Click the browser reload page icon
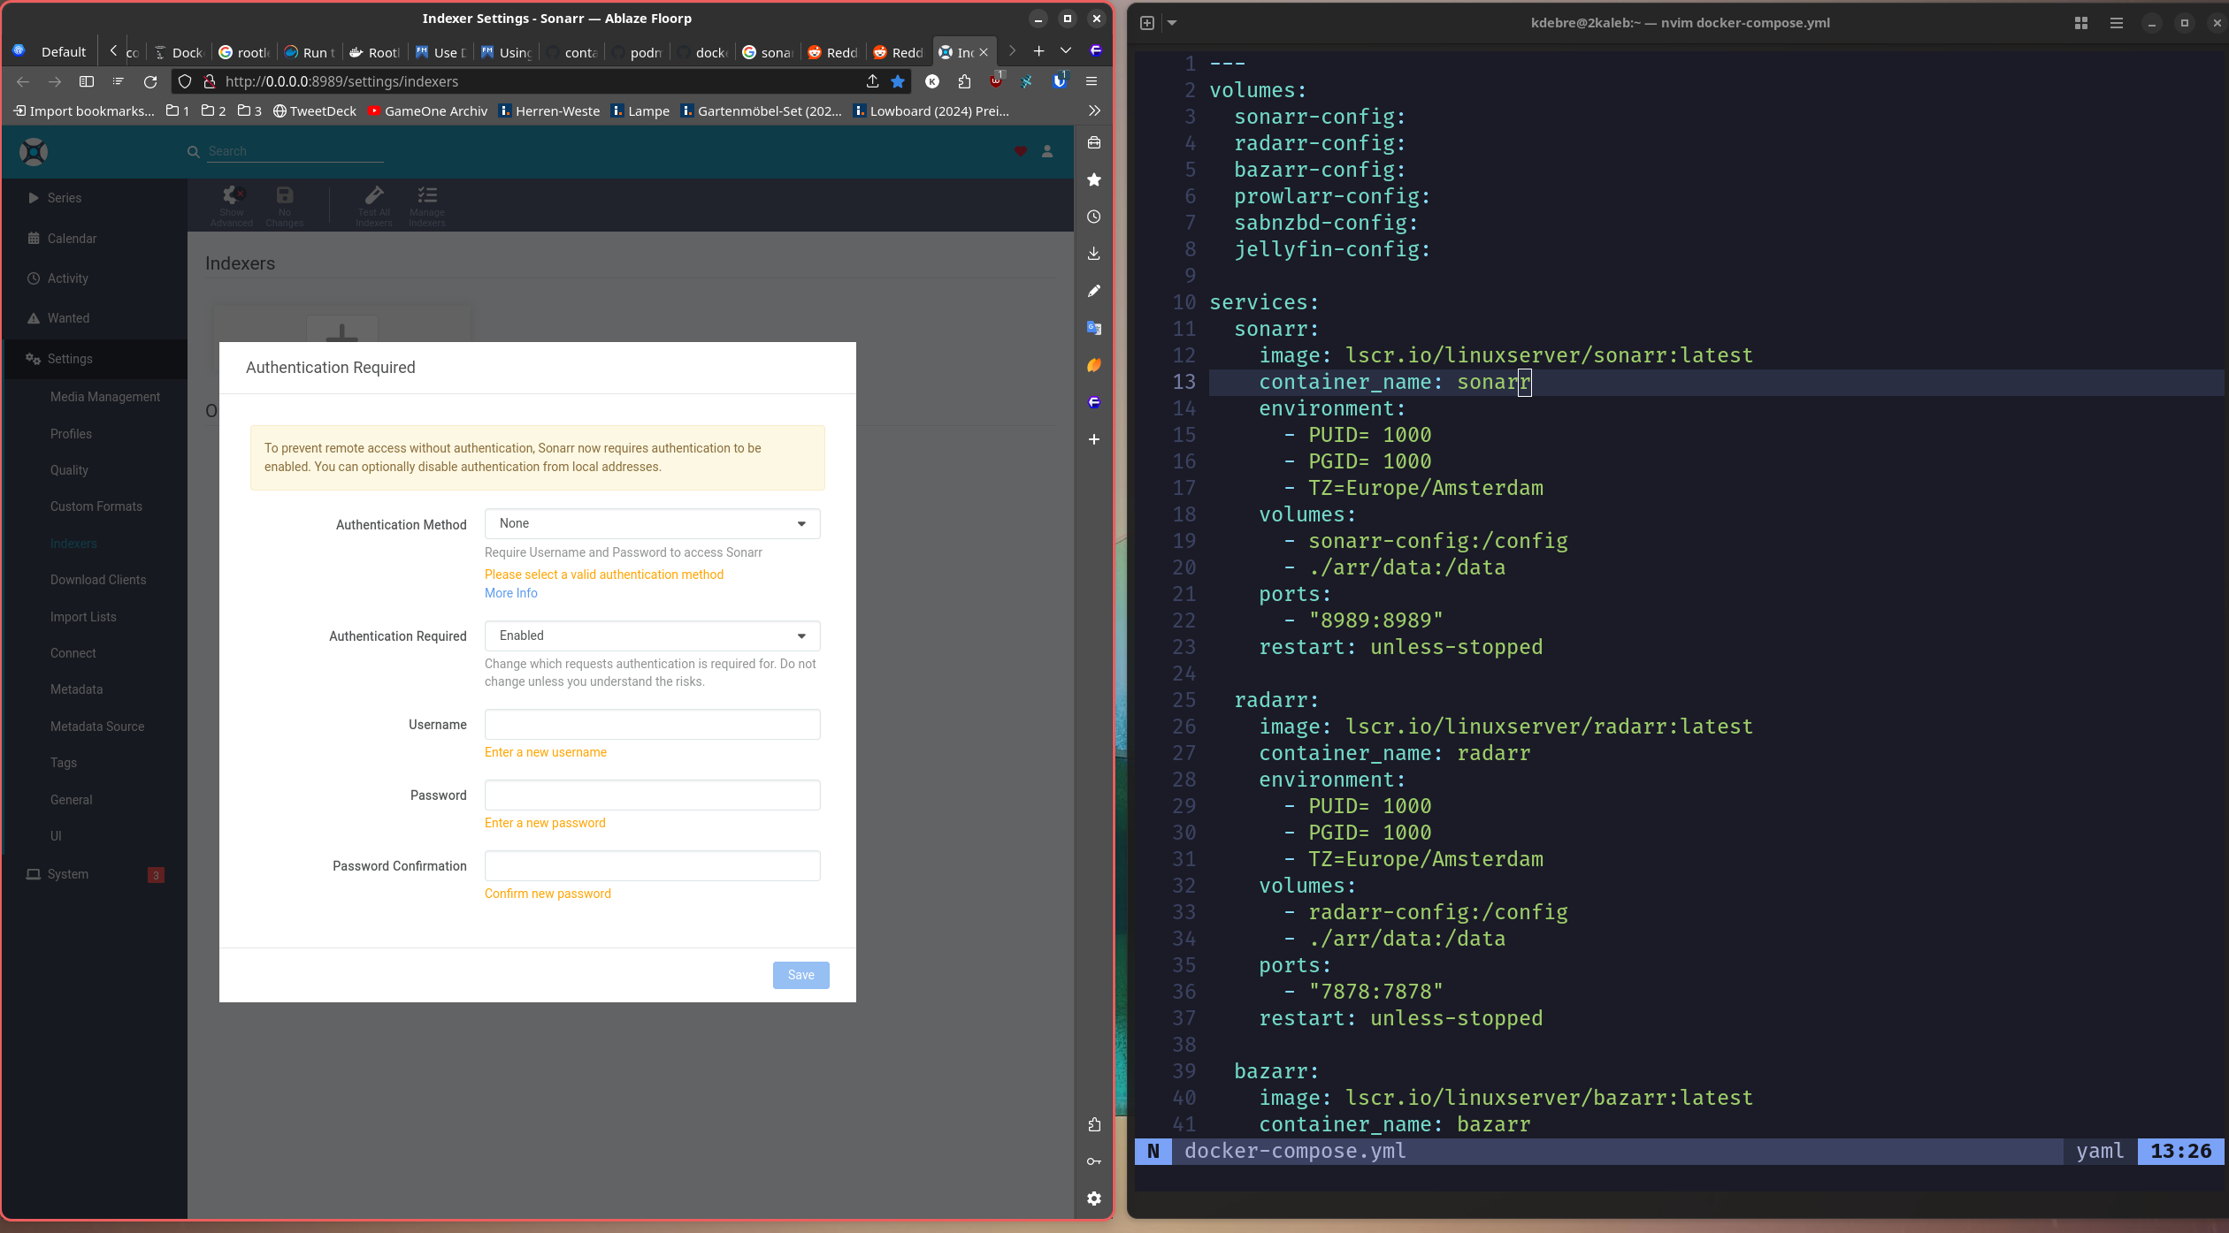 coord(150,81)
